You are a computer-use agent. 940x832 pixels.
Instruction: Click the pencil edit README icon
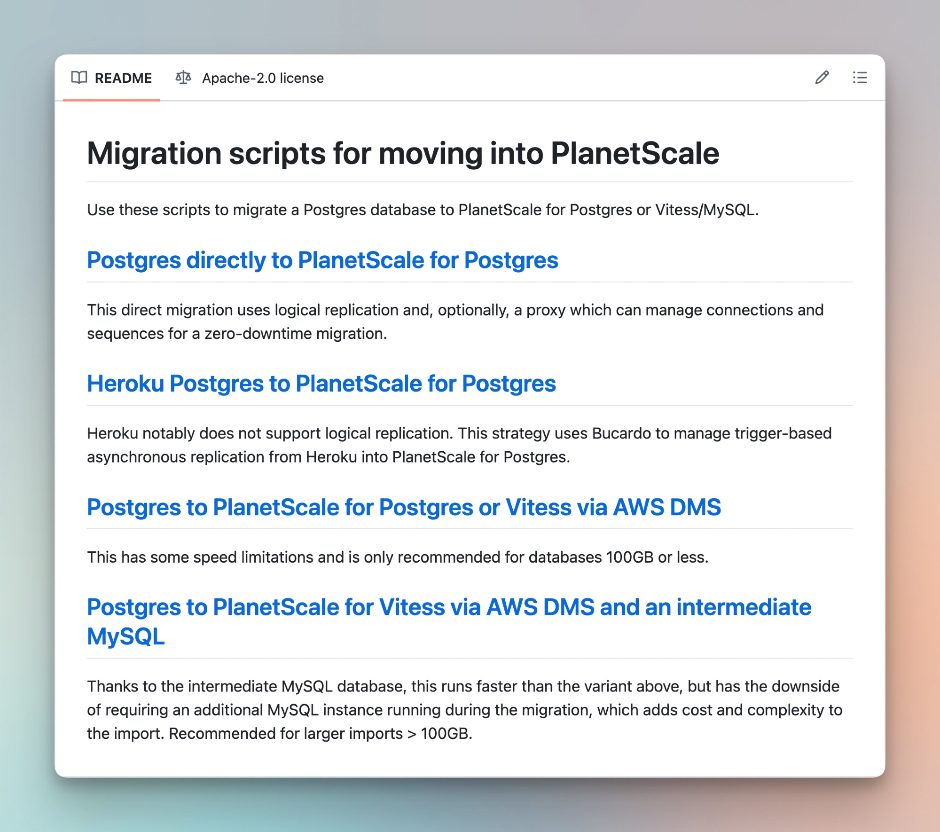pyautogui.click(x=822, y=78)
